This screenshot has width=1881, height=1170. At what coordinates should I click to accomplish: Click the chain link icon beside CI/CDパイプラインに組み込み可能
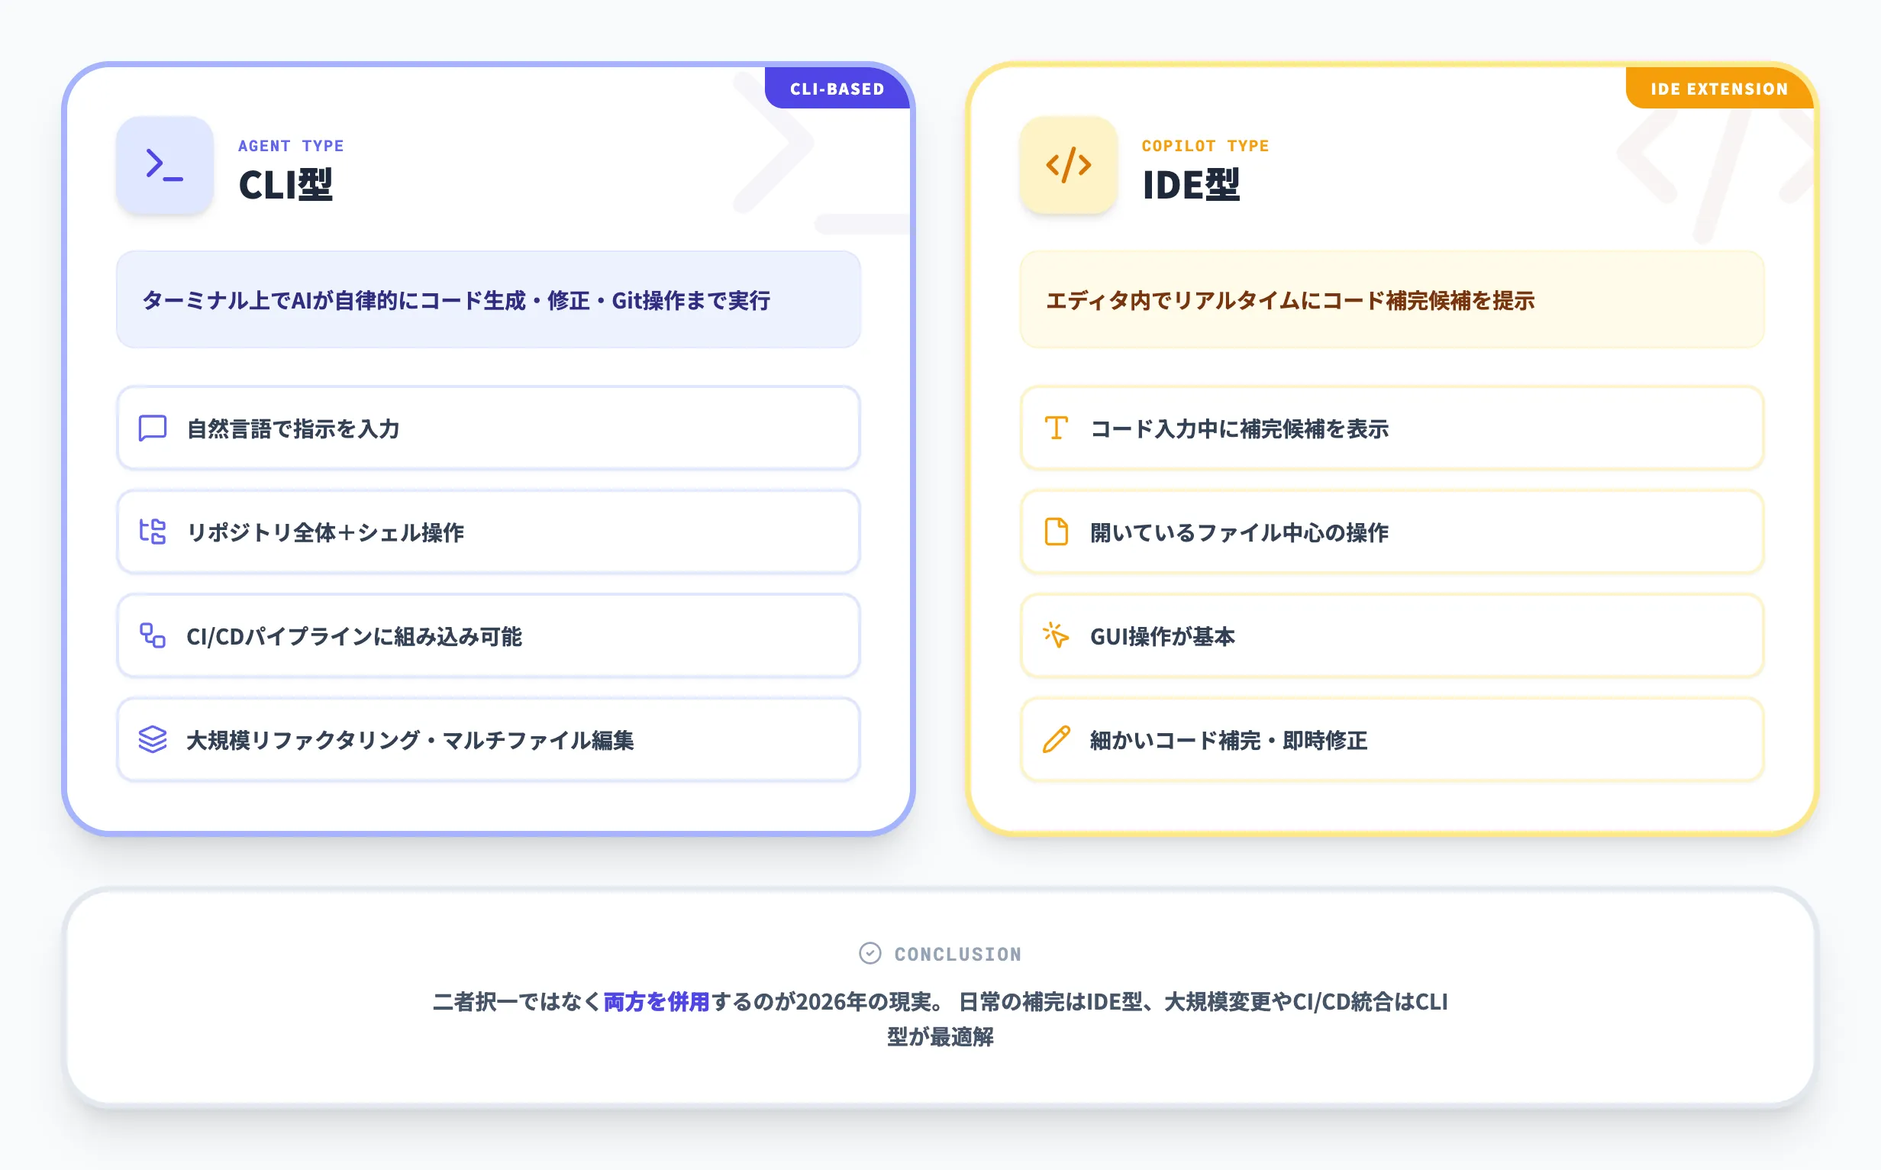153,637
